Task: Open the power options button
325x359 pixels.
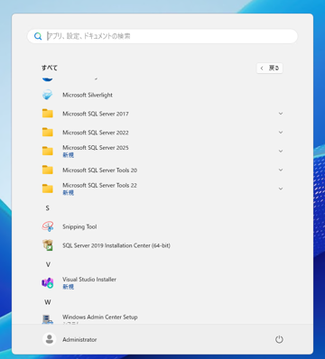Action: pyautogui.click(x=279, y=339)
